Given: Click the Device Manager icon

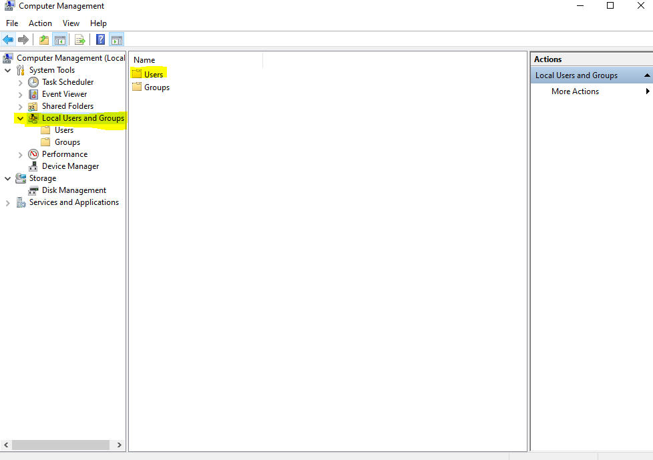Looking at the screenshot, I should (x=33, y=166).
